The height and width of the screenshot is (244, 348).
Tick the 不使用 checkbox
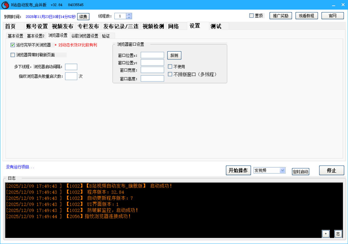click(x=170, y=67)
